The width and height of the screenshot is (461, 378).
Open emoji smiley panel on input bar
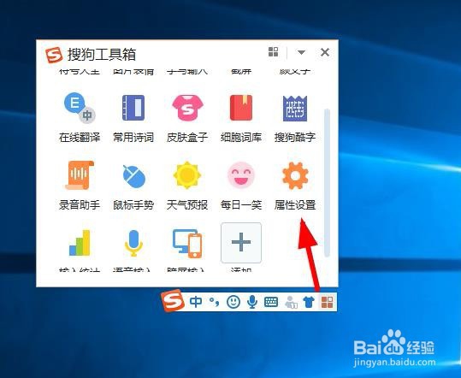pos(233,302)
